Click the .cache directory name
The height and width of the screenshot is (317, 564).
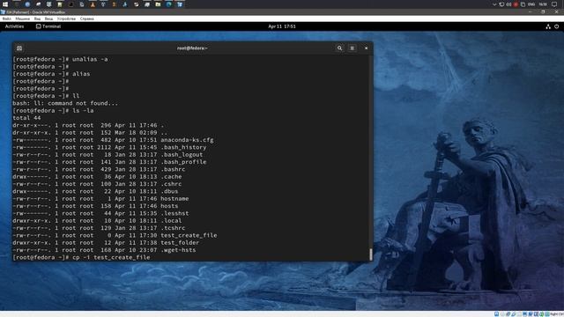pos(171,176)
